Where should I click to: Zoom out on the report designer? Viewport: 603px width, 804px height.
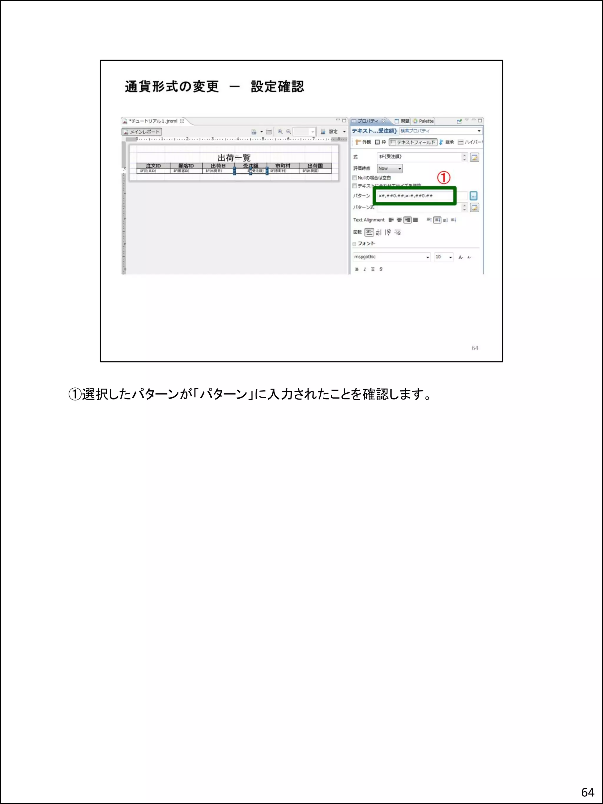[x=289, y=132]
